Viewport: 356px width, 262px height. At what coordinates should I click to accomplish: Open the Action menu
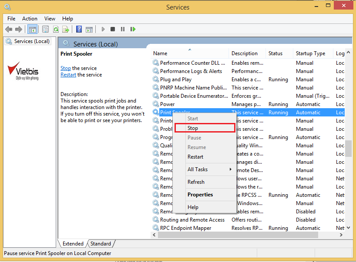[x=30, y=19]
